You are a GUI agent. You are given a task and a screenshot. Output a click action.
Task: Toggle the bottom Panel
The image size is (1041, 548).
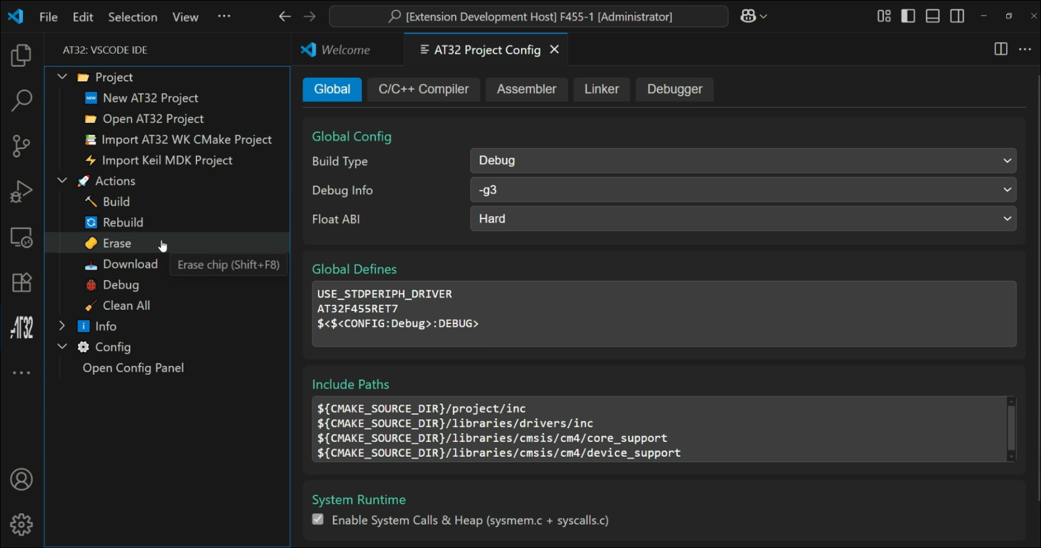(x=933, y=16)
